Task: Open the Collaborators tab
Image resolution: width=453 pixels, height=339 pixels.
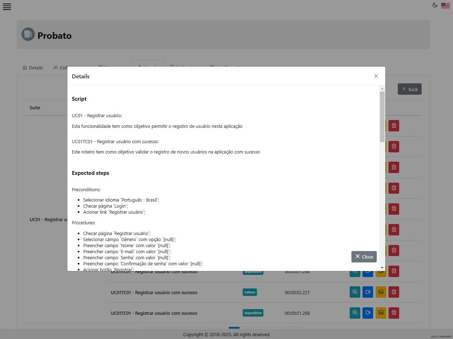Action: click(61, 68)
